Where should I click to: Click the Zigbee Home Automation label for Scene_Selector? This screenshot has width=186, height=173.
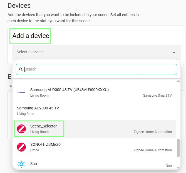[153, 132]
